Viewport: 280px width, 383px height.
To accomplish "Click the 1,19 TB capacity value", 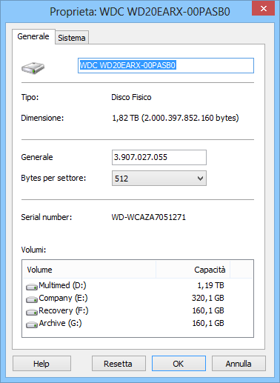I will 210,285.
